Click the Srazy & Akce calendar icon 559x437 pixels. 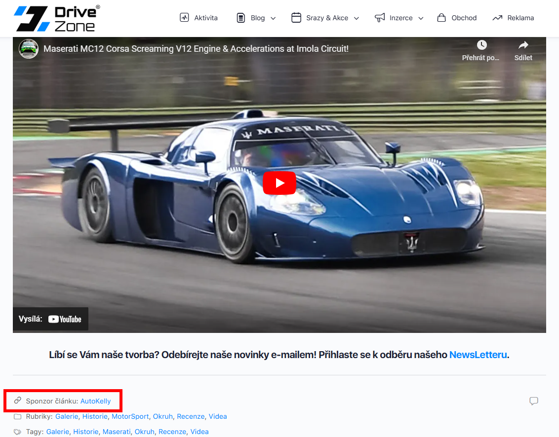pyautogui.click(x=296, y=17)
